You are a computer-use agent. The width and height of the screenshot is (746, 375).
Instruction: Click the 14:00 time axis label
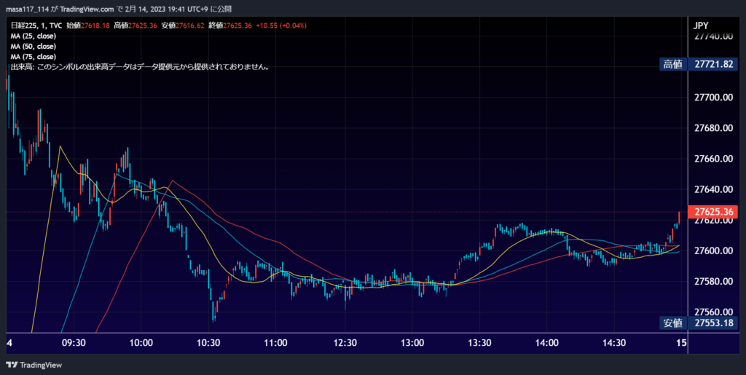[546, 343]
